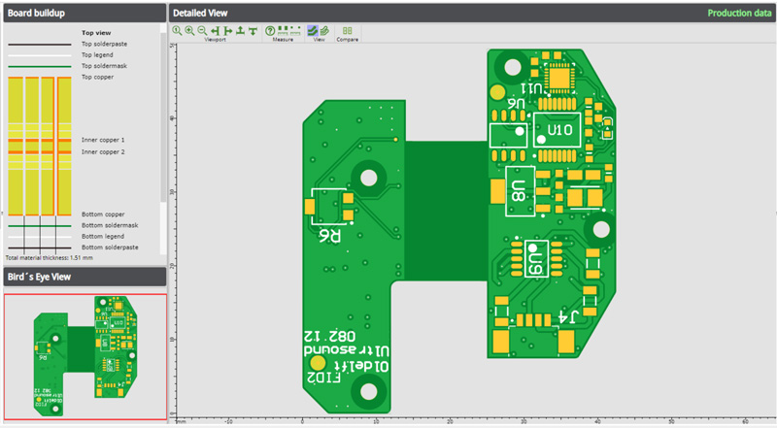Open the Compare layers tool
Screen dimensions: 777x428
[x=347, y=31]
